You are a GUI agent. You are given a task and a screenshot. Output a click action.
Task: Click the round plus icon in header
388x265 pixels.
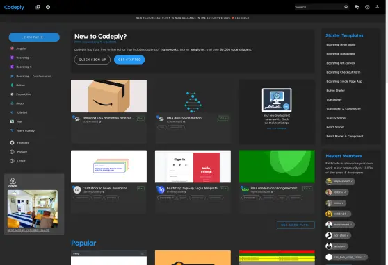pos(48,7)
